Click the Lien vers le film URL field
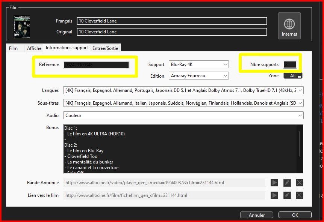 pos(165,195)
